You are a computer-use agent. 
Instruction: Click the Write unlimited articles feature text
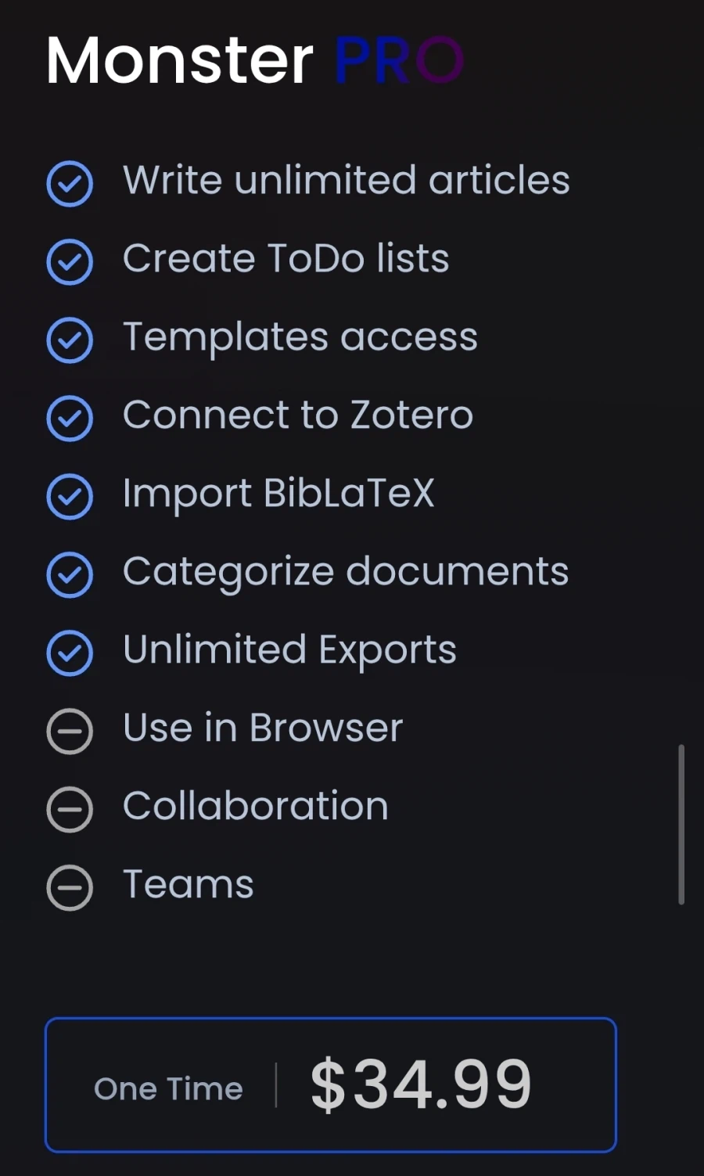[347, 180]
